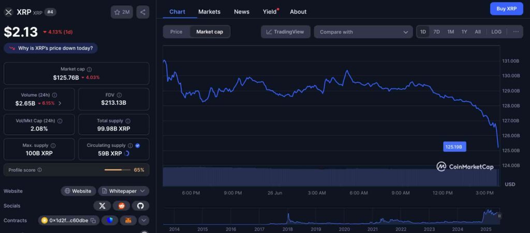This screenshot has height=233, width=530.
Task: Click the XRP coin logo icon
Action: click(x=8, y=12)
